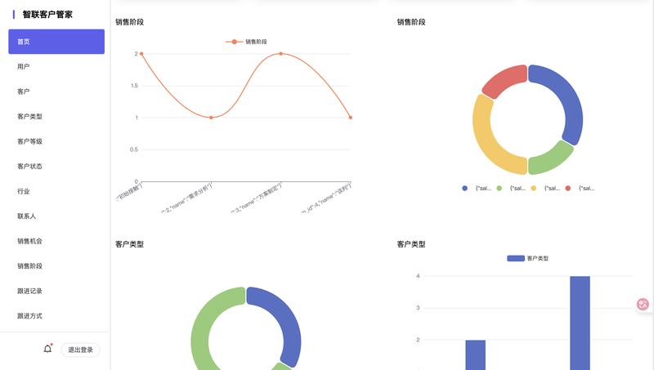Click 销售阶段 heading above the line chart
The height and width of the screenshot is (370, 654).
[130, 22]
